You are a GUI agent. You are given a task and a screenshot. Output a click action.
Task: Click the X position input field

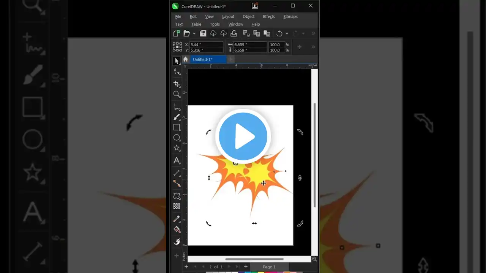(x=206, y=44)
